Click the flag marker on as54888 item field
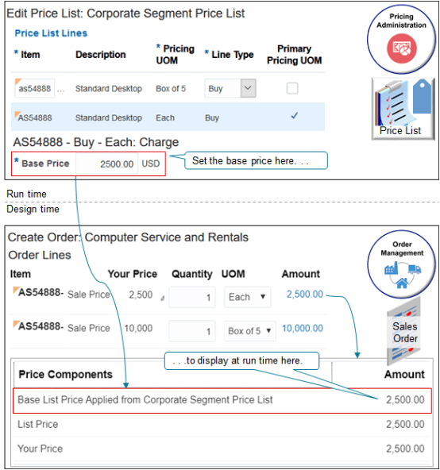Viewport: 440px width, 470px height. (x=17, y=81)
